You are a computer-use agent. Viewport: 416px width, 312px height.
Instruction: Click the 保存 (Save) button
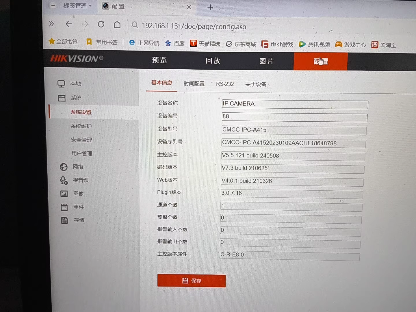pos(191,281)
